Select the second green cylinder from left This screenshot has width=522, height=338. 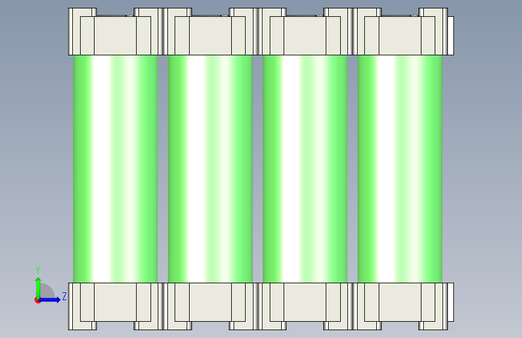(x=210, y=169)
